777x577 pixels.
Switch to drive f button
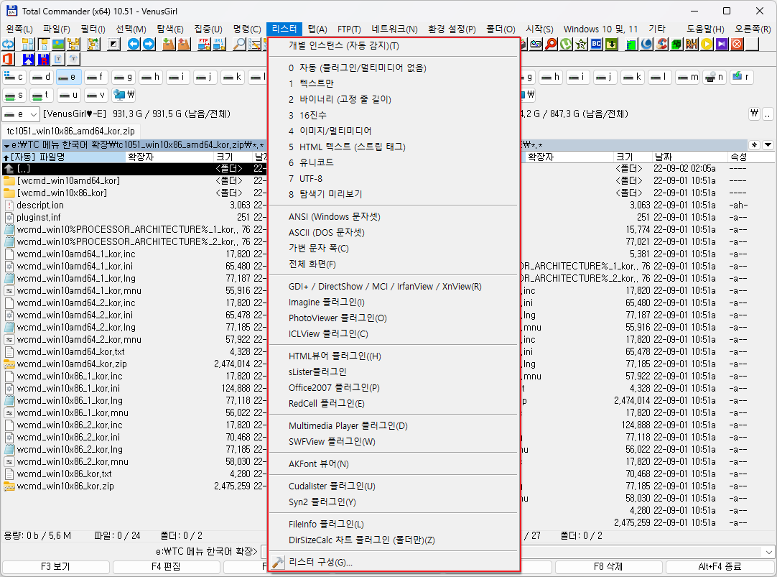95,77
